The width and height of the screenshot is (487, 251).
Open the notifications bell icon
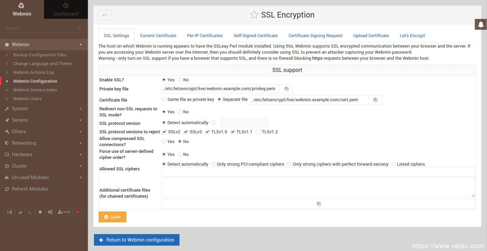pos(481,25)
